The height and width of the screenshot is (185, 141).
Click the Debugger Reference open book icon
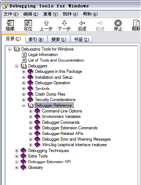tap(30, 105)
